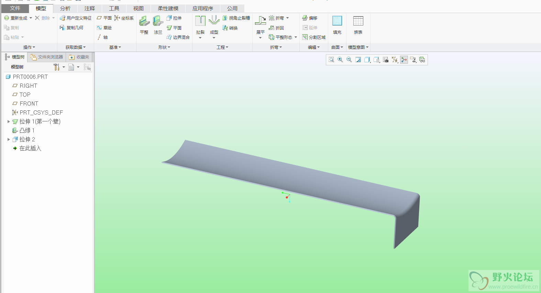Click the Extrude (拉伸) tool in the ribbon

click(174, 18)
